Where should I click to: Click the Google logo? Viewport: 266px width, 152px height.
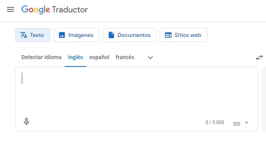click(x=35, y=10)
